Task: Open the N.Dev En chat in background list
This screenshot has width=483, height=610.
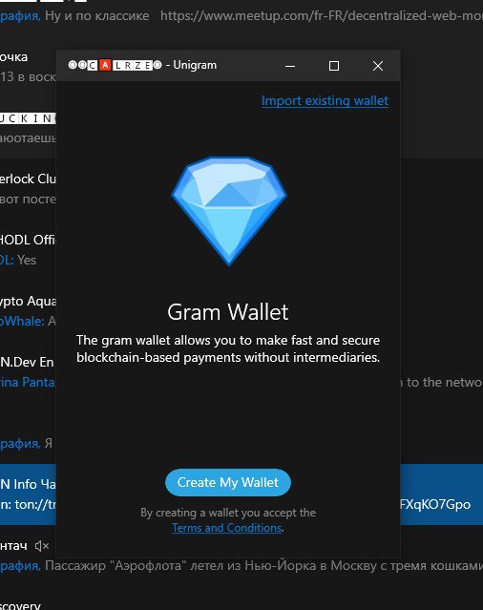Action: coord(28,372)
